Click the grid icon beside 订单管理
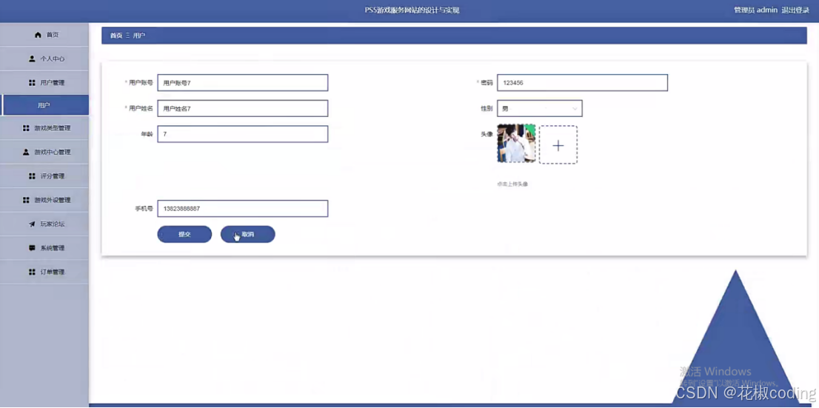The width and height of the screenshot is (819, 408). [32, 272]
